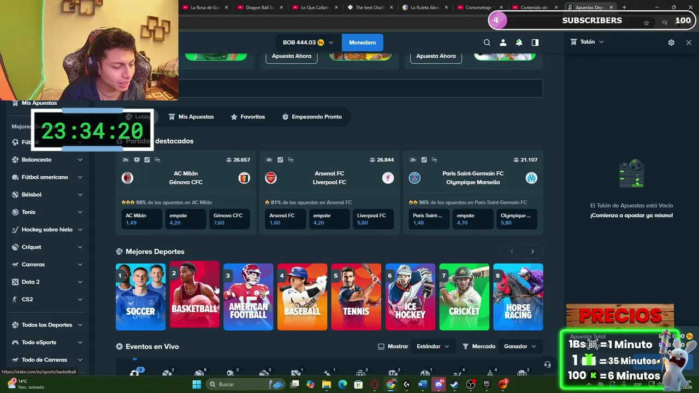Show next Mejores Deportes with right arrow
This screenshot has width=699, height=393.
[532, 252]
